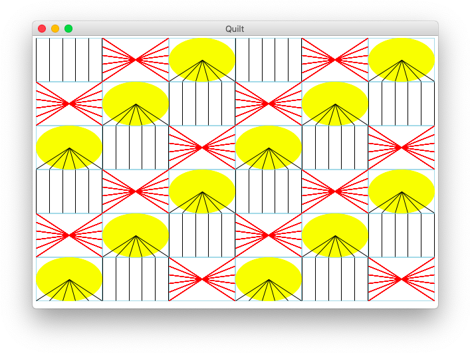The image size is (470, 353).
Task: Select leftmost red bowtie patch in fifth row
Action: 69,235
